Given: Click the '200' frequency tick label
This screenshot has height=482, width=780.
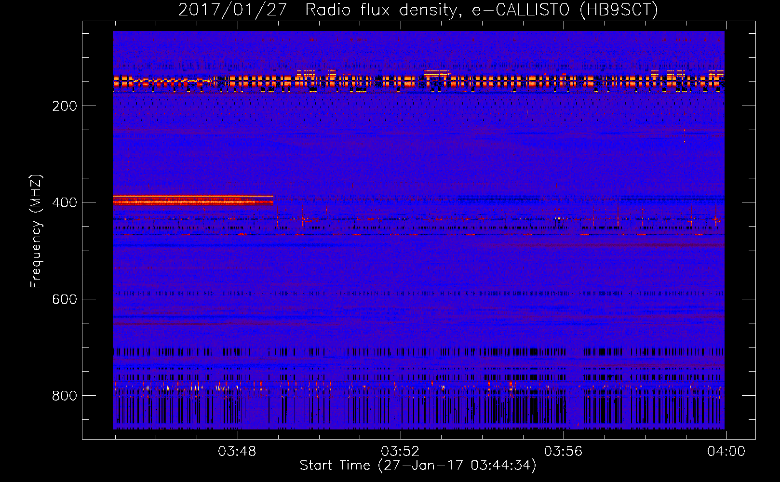Looking at the screenshot, I should (x=65, y=106).
